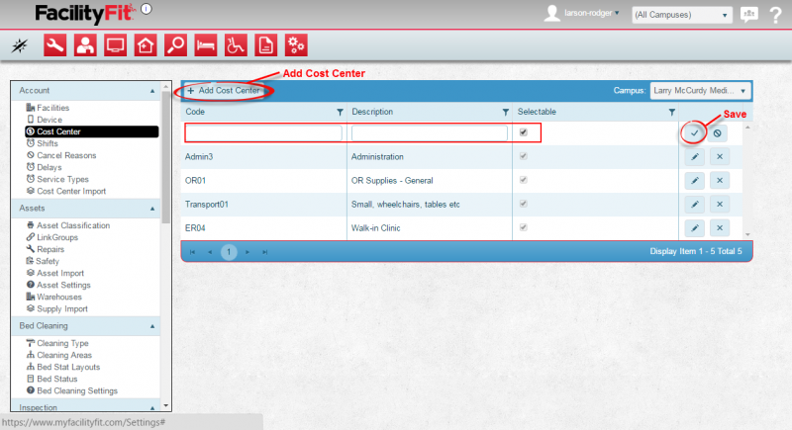Click the info icon beside FacilityFit logo

pyautogui.click(x=147, y=9)
